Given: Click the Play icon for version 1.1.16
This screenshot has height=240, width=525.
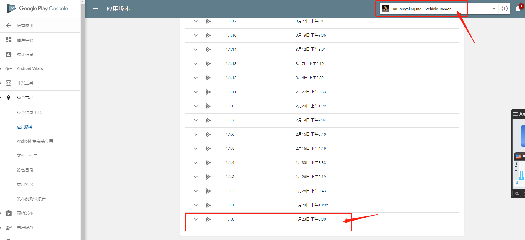Looking at the screenshot, I should coord(208,35).
